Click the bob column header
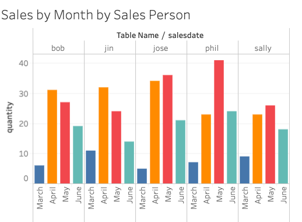The image size is (302, 222). [58, 48]
